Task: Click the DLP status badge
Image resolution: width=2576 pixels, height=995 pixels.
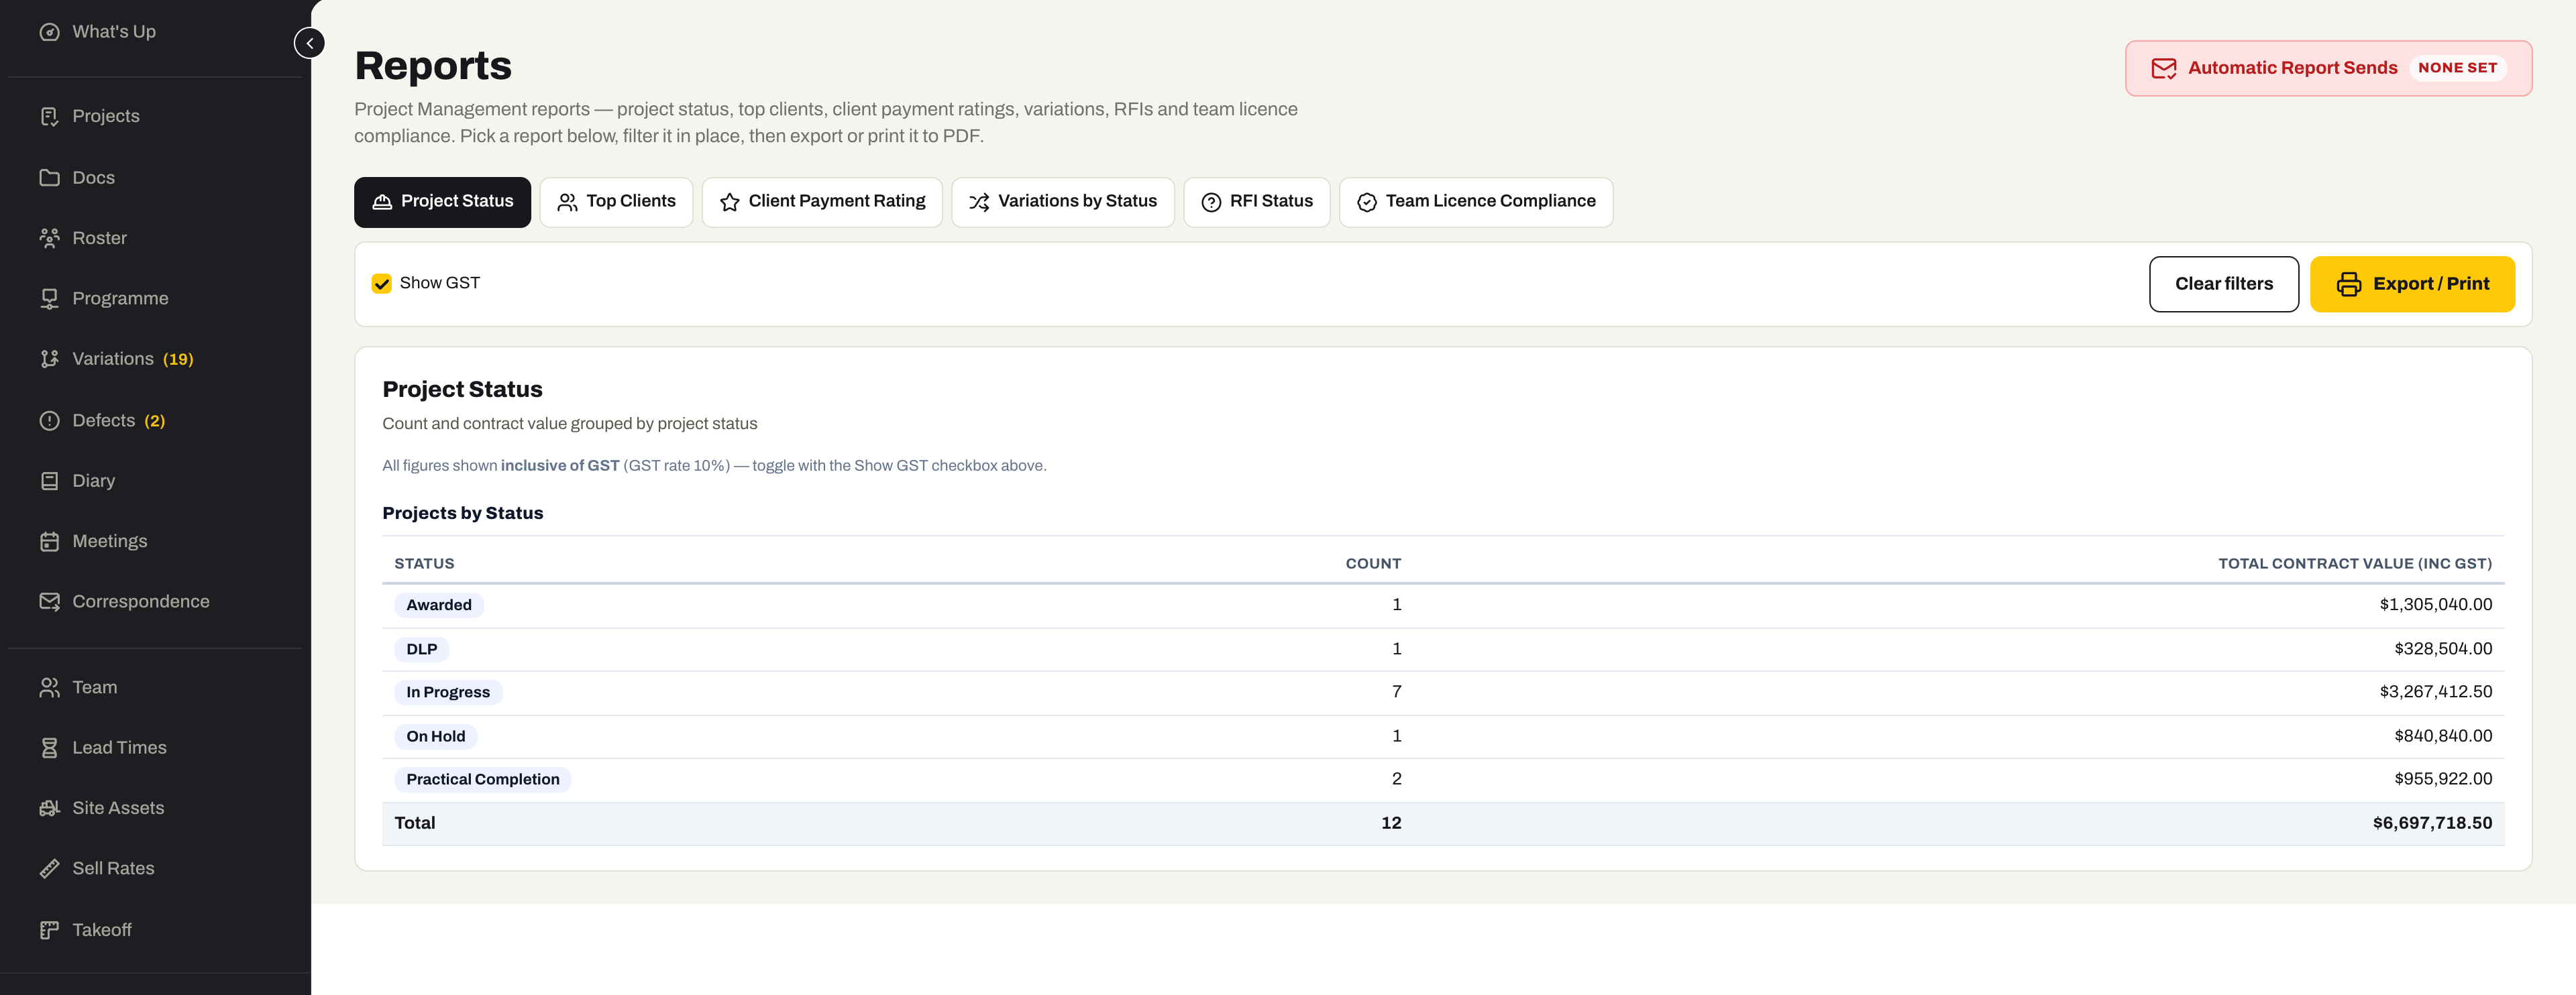Action: (x=422, y=649)
